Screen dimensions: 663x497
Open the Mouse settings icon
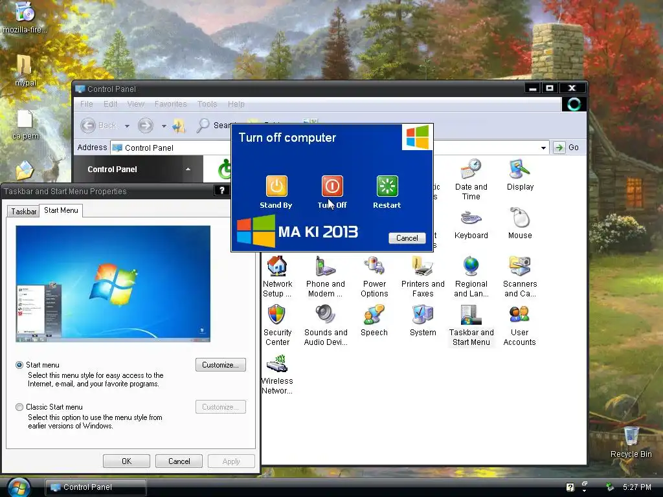tap(520, 223)
